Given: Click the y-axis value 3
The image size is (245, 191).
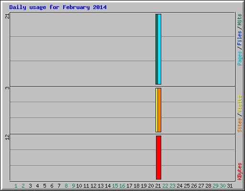Looking at the screenshot, I should click(x=7, y=88).
